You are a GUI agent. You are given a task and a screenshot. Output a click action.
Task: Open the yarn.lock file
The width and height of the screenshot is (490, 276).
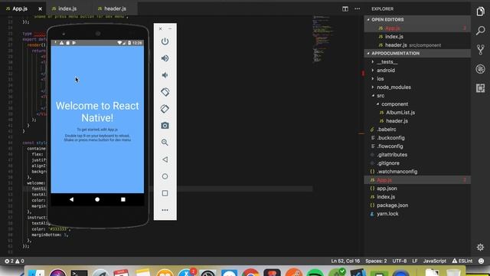point(417,214)
